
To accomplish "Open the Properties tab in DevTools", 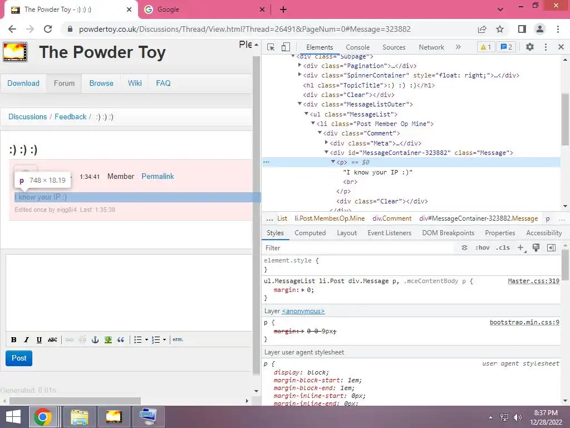I will 500,233.
